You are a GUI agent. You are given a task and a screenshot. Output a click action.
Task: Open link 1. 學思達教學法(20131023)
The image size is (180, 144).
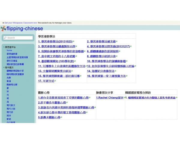pyautogui.click(x=55, y=41)
